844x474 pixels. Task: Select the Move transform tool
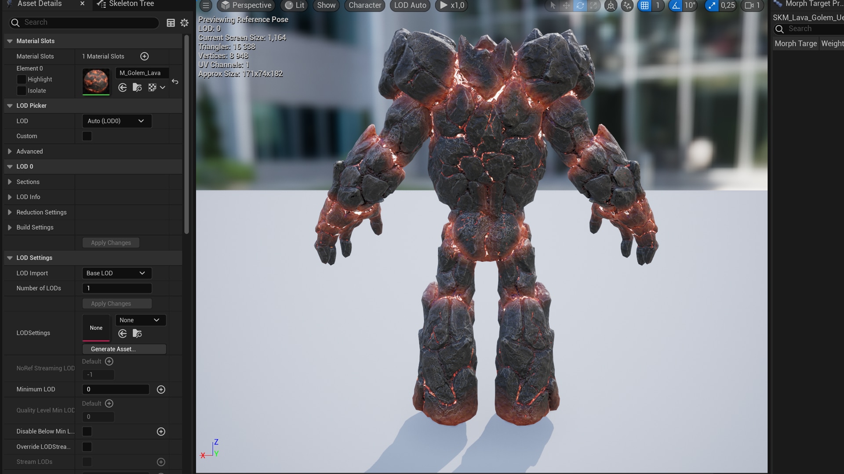pos(566,6)
